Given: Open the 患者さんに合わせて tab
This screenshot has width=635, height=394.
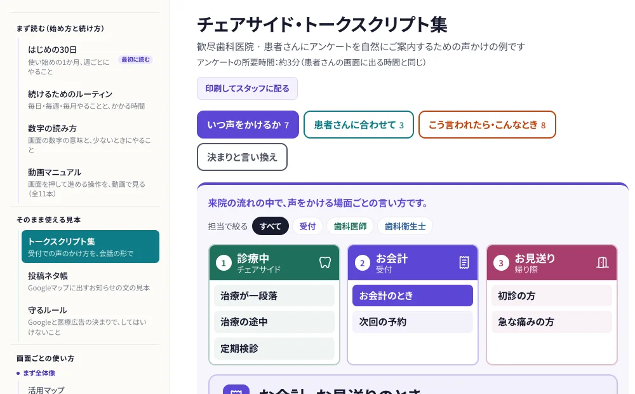Looking at the screenshot, I should [359, 125].
